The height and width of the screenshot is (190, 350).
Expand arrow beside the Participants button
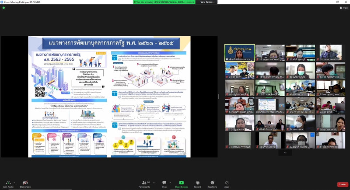click(x=154, y=183)
